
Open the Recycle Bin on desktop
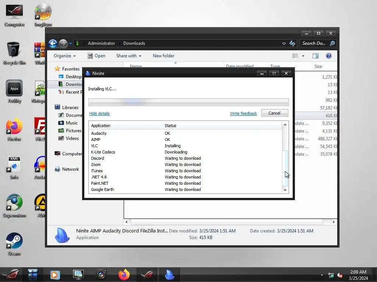click(14, 53)
